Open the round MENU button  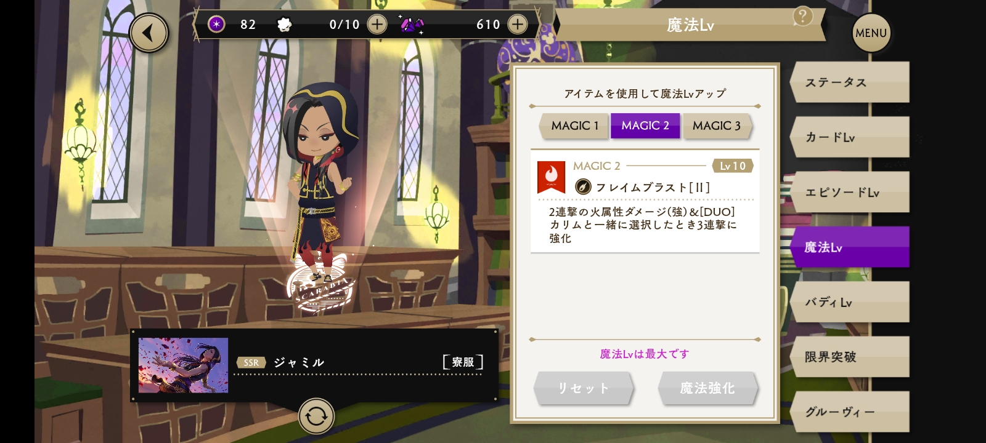coord(871,33)
